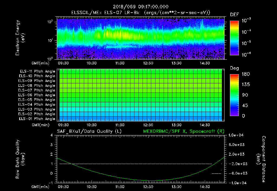Click GMT(min) label under the spectrogram
Image resolution: width=277 pixels, height=191 pixels.
click(41, 63)
